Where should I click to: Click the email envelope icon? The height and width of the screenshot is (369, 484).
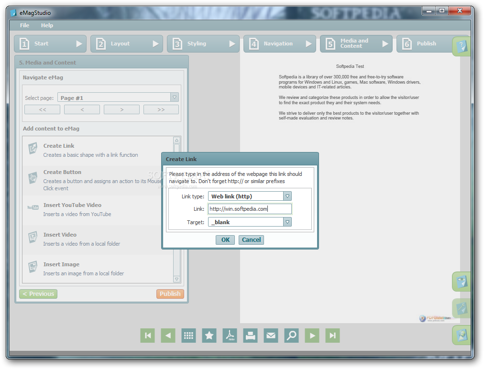[271, 336]
